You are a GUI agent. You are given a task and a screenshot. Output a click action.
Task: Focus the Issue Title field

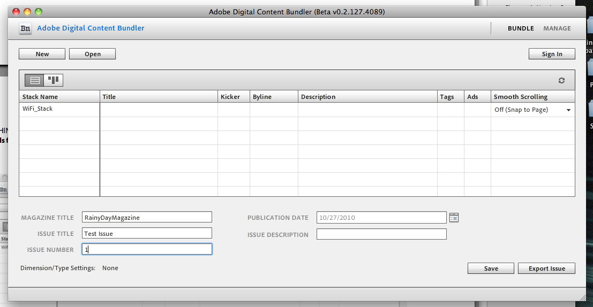[x=147, y=233]
